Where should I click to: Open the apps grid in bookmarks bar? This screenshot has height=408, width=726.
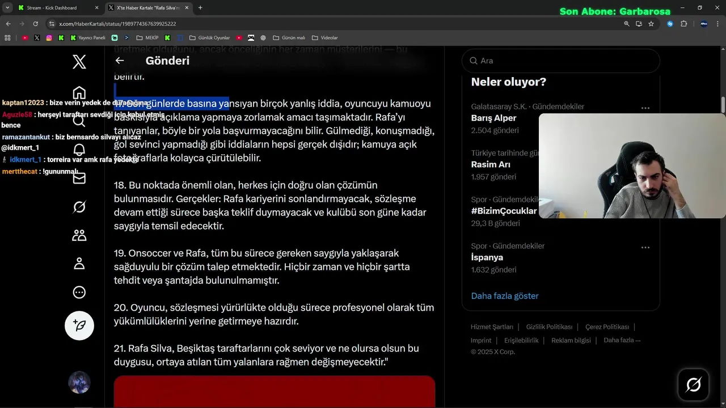pyautogui.click(x=7, y=38)
